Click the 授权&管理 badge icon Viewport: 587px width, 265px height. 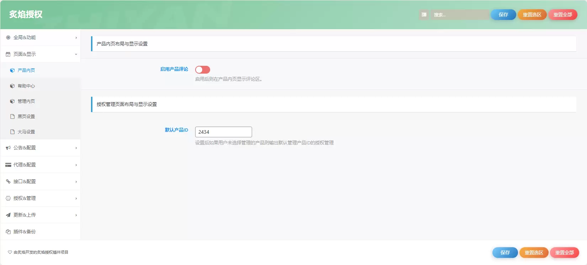point(8,198)
